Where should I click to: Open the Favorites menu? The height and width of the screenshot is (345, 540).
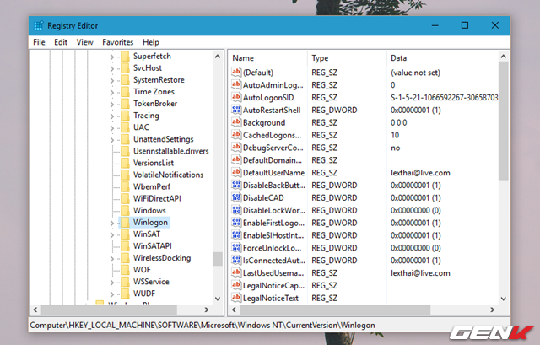[117, 41]
